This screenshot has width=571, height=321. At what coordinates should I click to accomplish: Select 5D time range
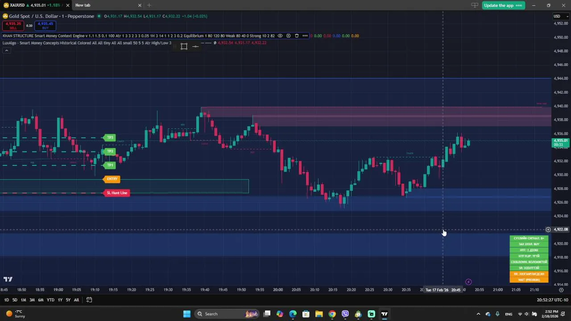click(15, 300)
